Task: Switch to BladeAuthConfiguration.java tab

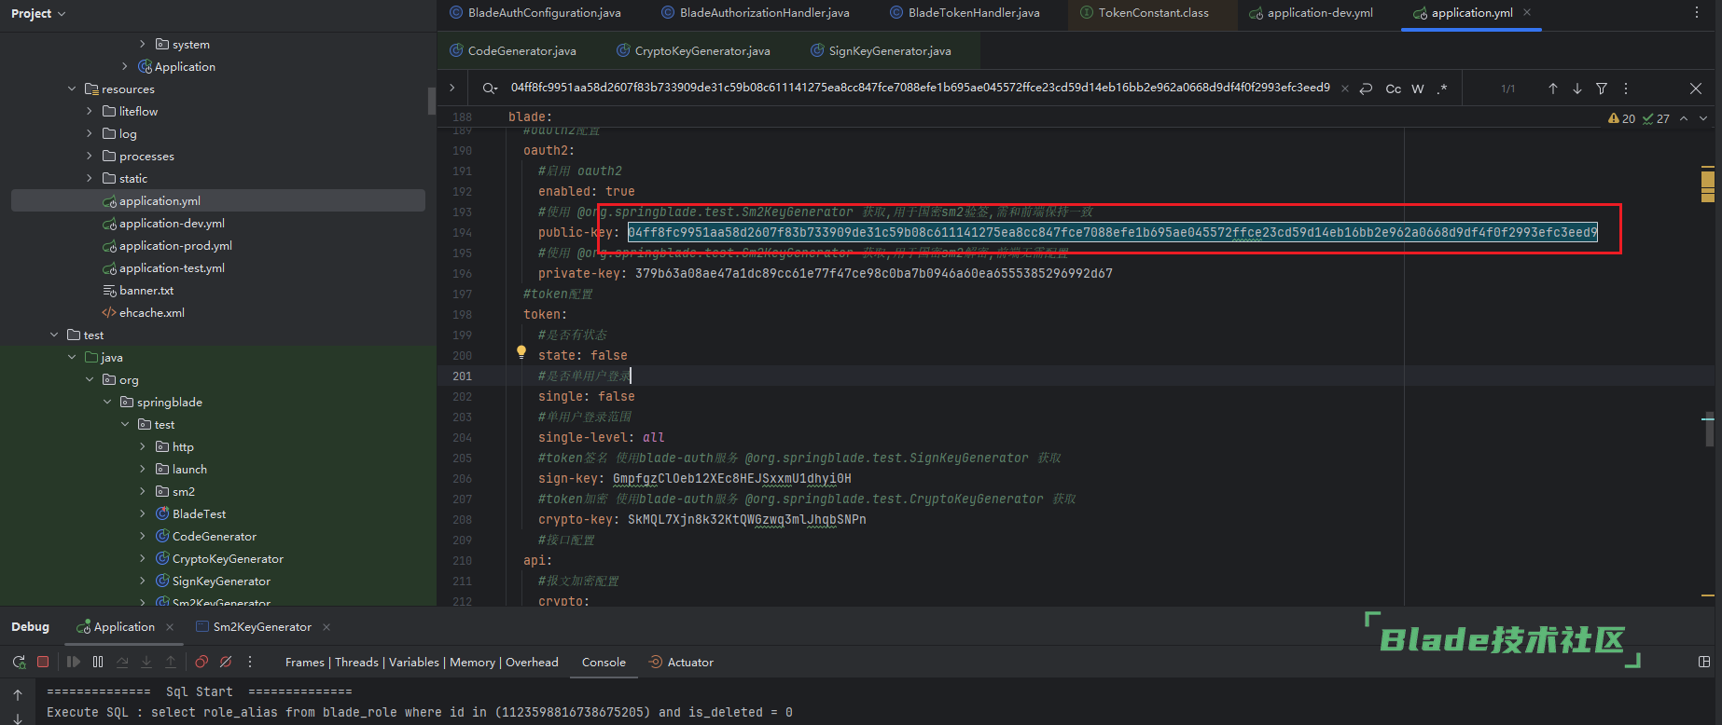Action: [x=535, y=13]
